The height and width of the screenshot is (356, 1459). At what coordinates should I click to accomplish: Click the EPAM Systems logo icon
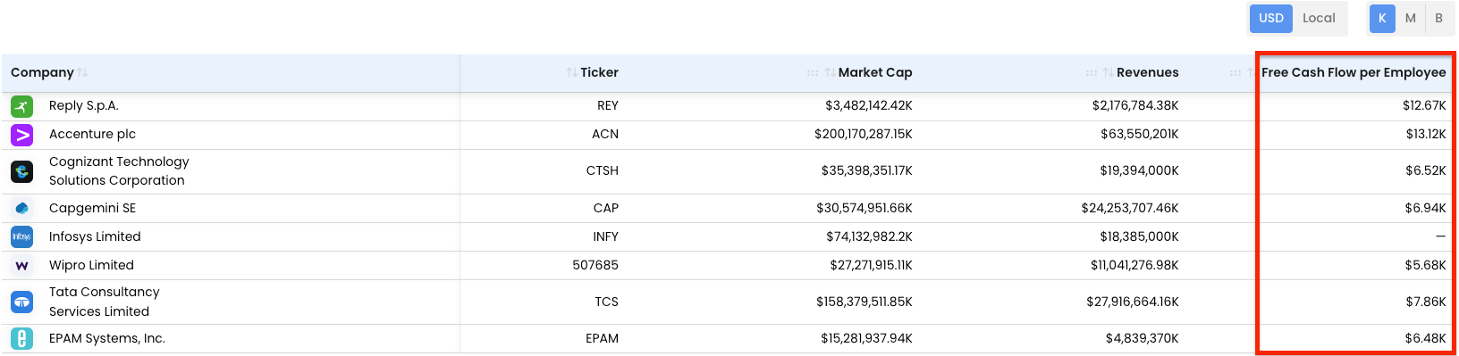click(x=21, y=338)
